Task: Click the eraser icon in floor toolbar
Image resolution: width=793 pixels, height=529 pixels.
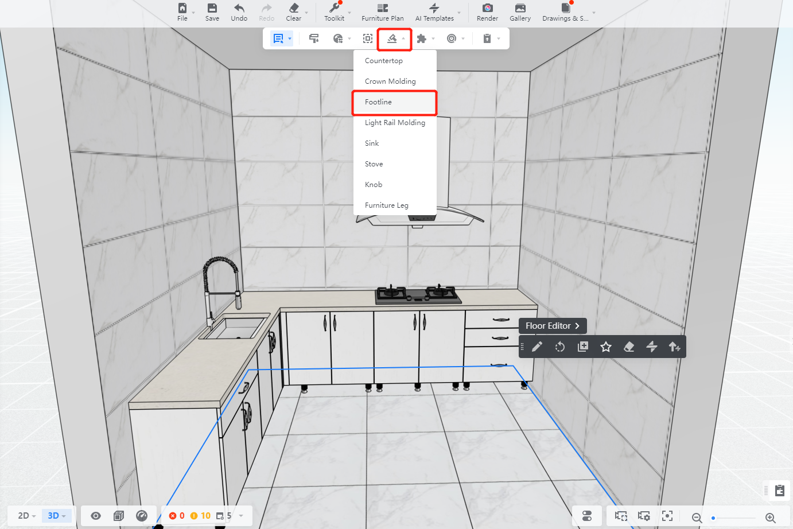Action: point(629,347)
